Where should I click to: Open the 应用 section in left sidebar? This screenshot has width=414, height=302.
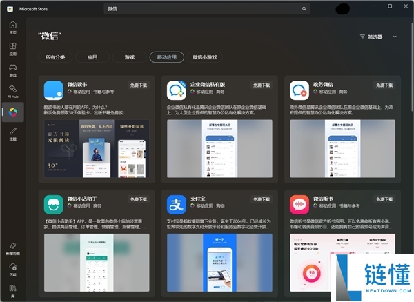[x=12, y=49]
